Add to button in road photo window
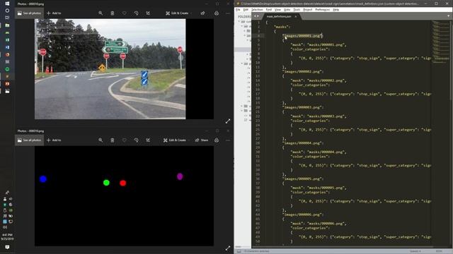The image size is (453, 254). coord(54,13)
